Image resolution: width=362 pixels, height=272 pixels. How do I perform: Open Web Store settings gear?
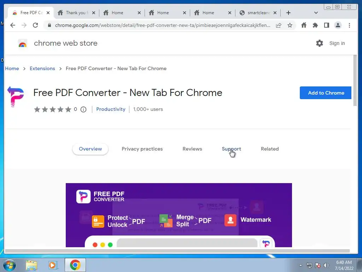[x=320, y=43]
